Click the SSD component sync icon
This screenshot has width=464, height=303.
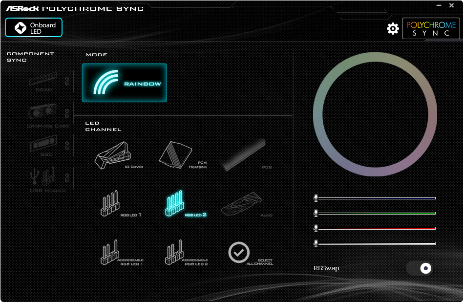43,145
